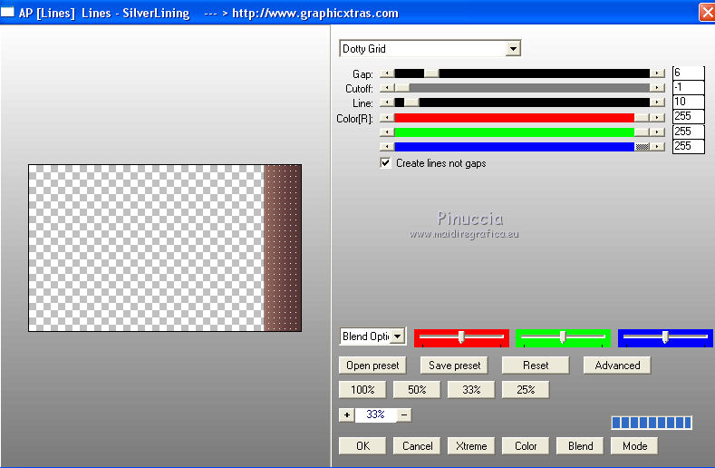Click Save preset button
Image resolution: width=715 pixels, height=468 pixels.
click(x=453, y=366)
